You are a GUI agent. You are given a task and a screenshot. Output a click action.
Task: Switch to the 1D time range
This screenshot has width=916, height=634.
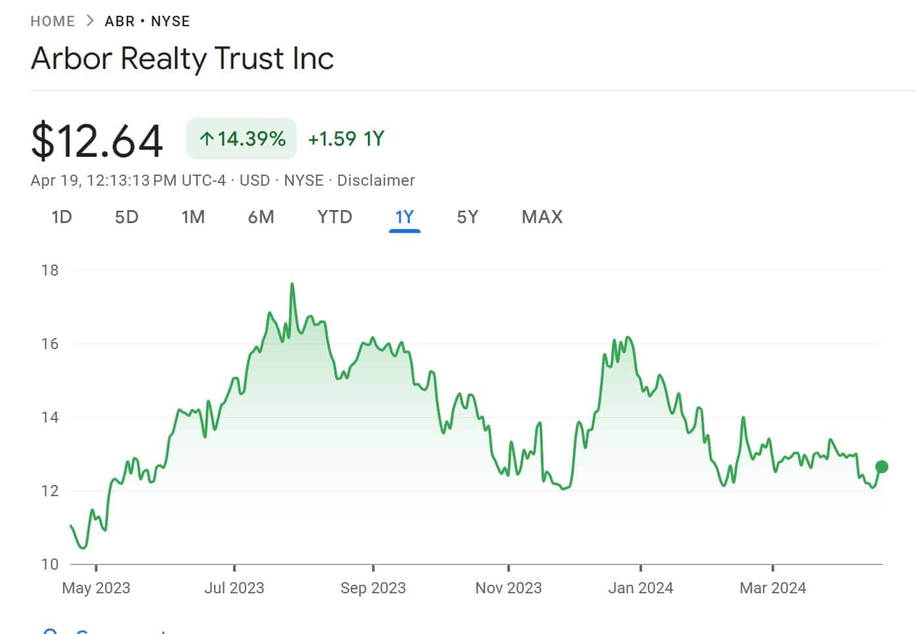point(61,217)
